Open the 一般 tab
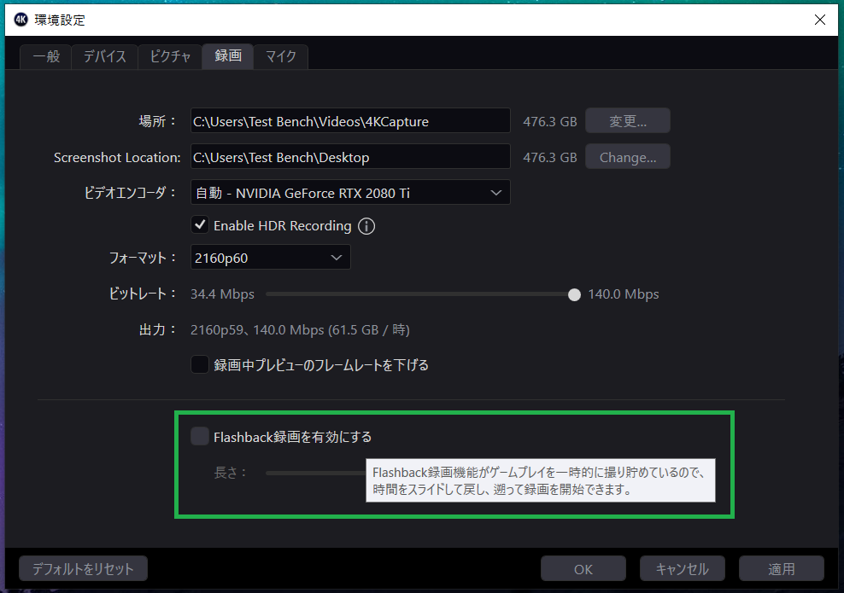The width and height of the screenshot is (844, 593). 46,56
